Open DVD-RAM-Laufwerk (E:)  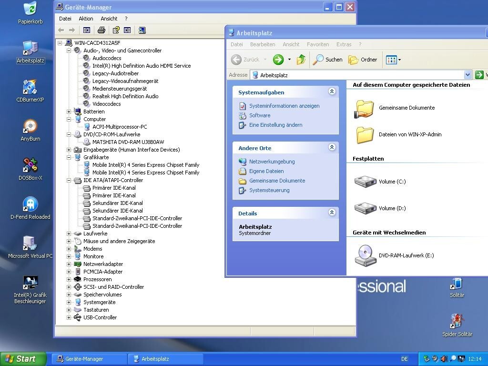point(365,255)
